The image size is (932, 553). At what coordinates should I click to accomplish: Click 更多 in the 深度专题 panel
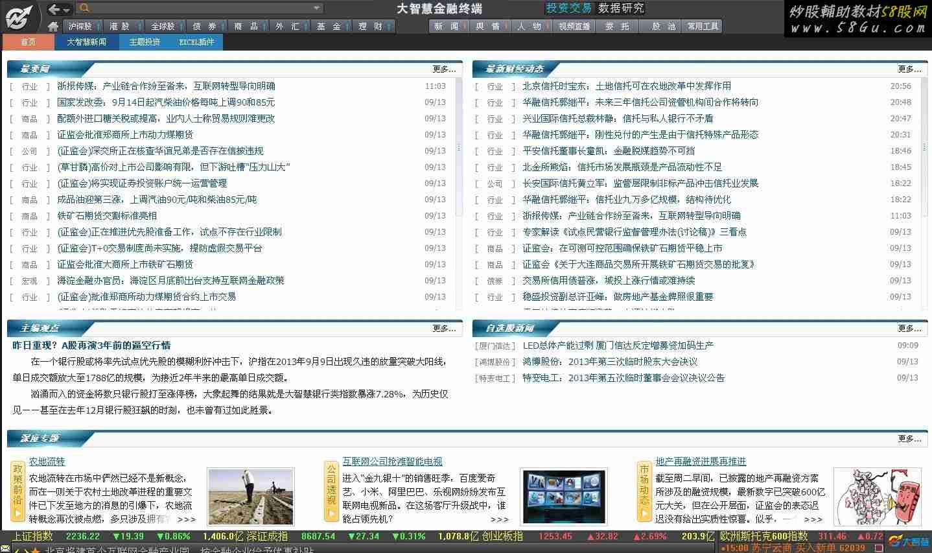point(909,438)
